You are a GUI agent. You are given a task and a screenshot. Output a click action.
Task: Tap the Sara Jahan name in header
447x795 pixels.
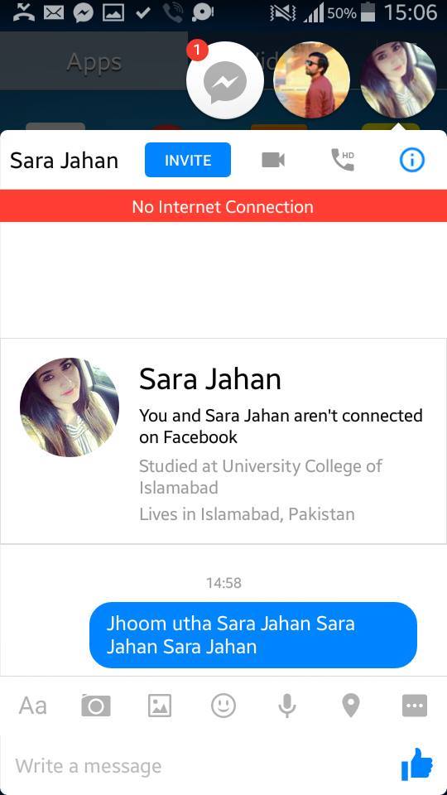click(64, 160)
